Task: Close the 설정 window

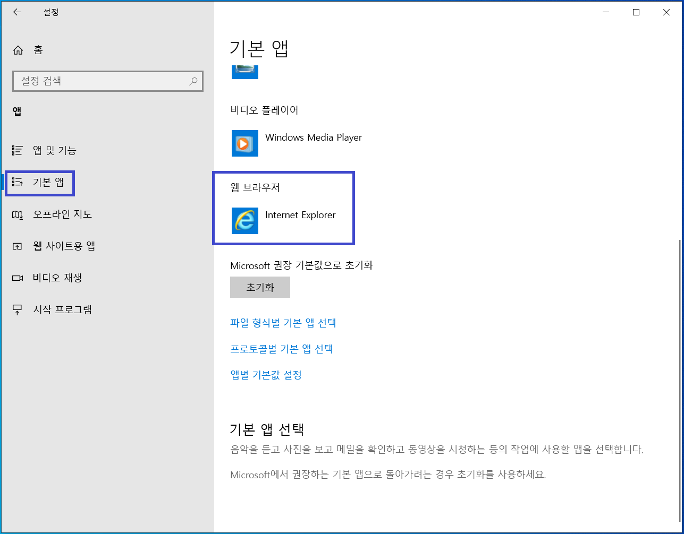Action: pyautogui.click(x=666, y=12)
